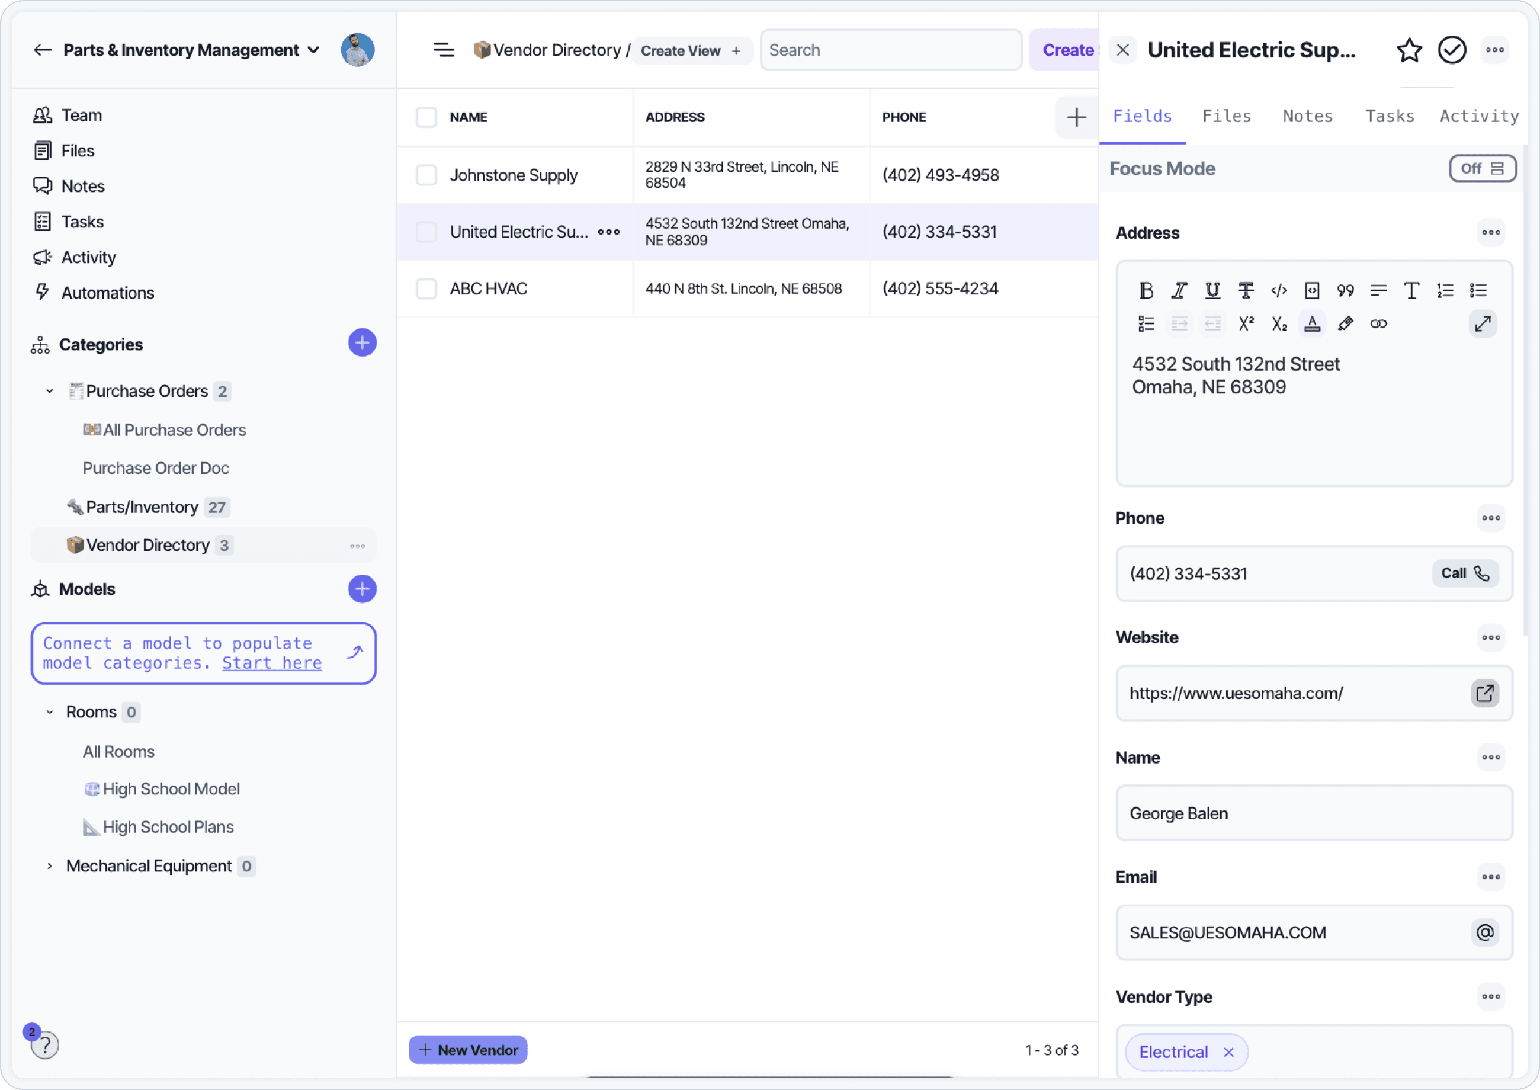The height and width of the screenshot is (1090, 1540).
Task: Click the Bold formatting icon
Action: click(1146, 290)
